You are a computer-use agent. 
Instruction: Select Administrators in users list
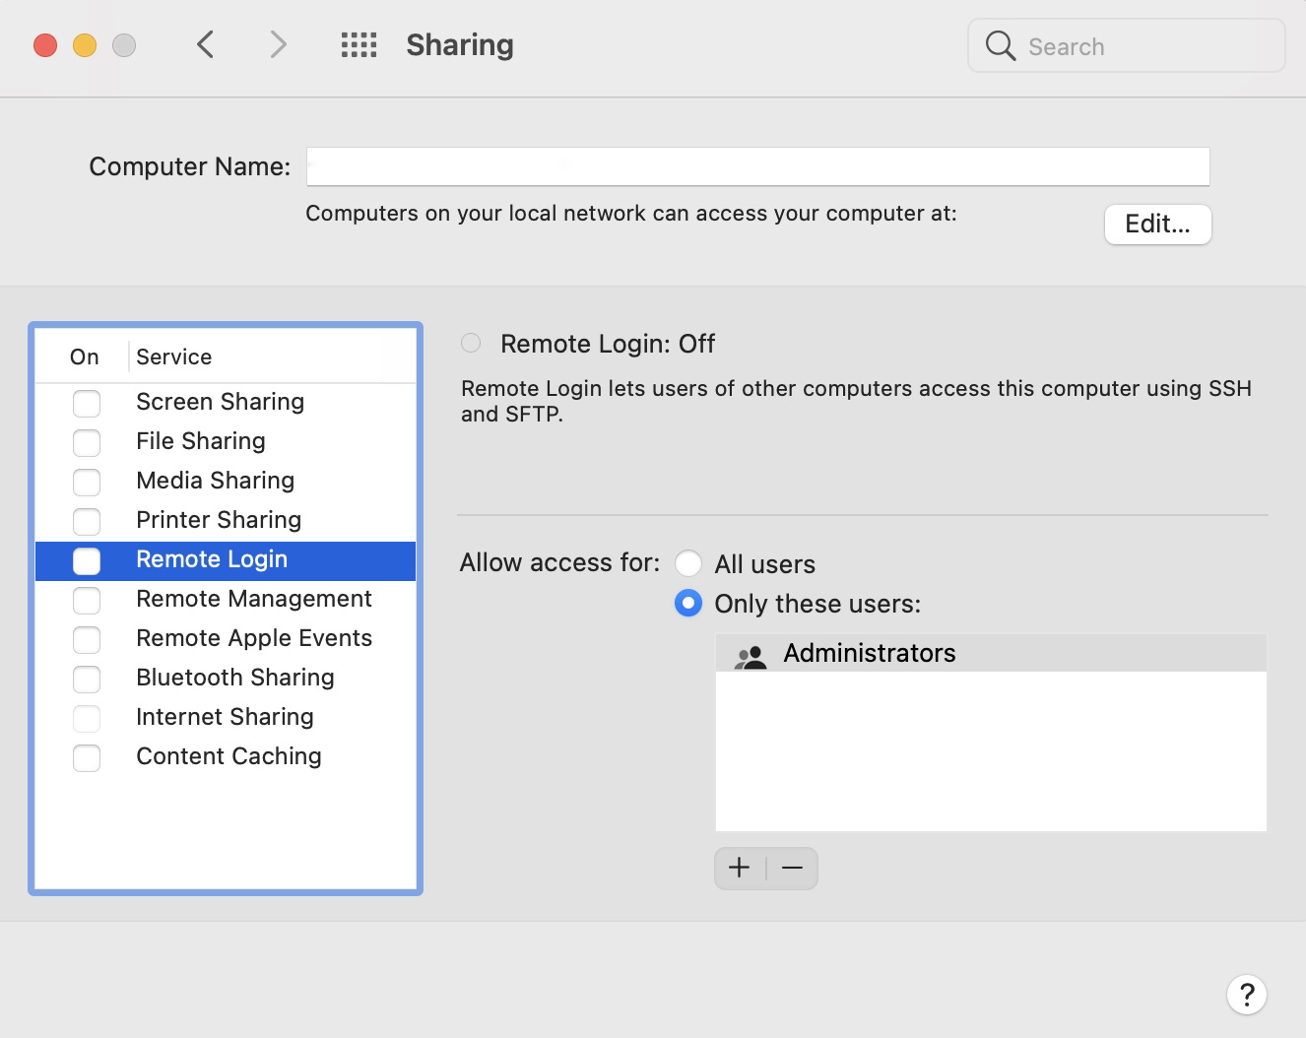[991, 653]
